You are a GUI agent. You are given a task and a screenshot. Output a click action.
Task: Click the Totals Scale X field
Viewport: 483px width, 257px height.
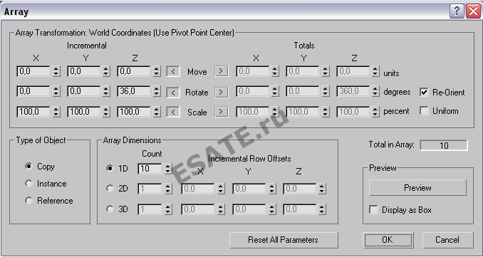(x=253, y=112)
